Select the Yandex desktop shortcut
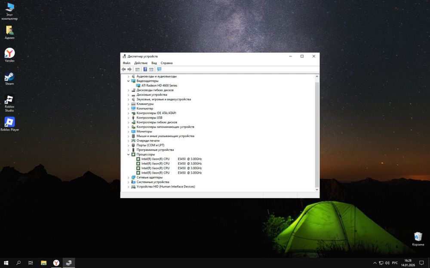 [9, 55]
